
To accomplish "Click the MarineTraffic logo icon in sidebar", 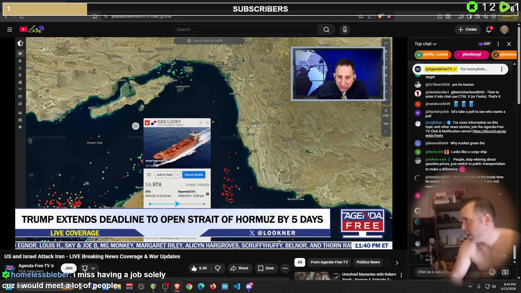I will point(20,43).
